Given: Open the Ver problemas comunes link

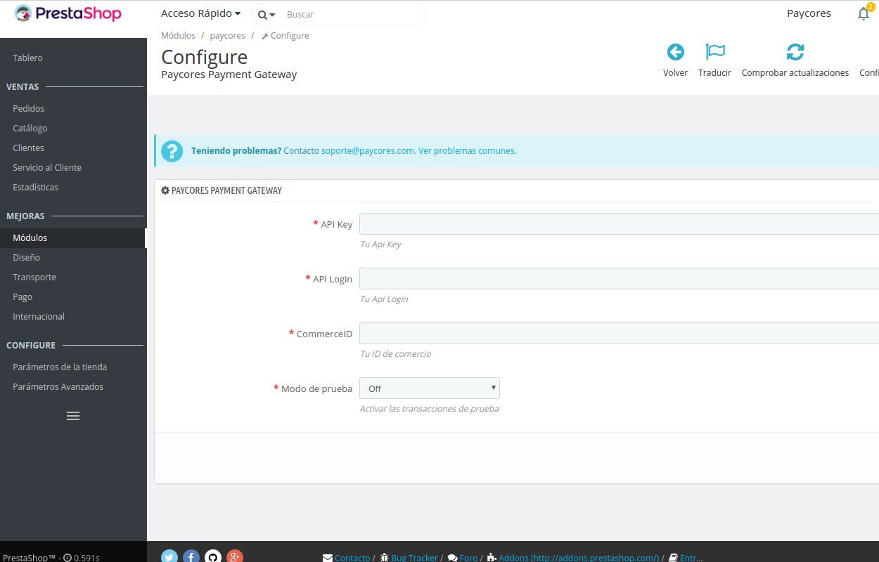Looking at the screenshot, I should click(466, 150).
